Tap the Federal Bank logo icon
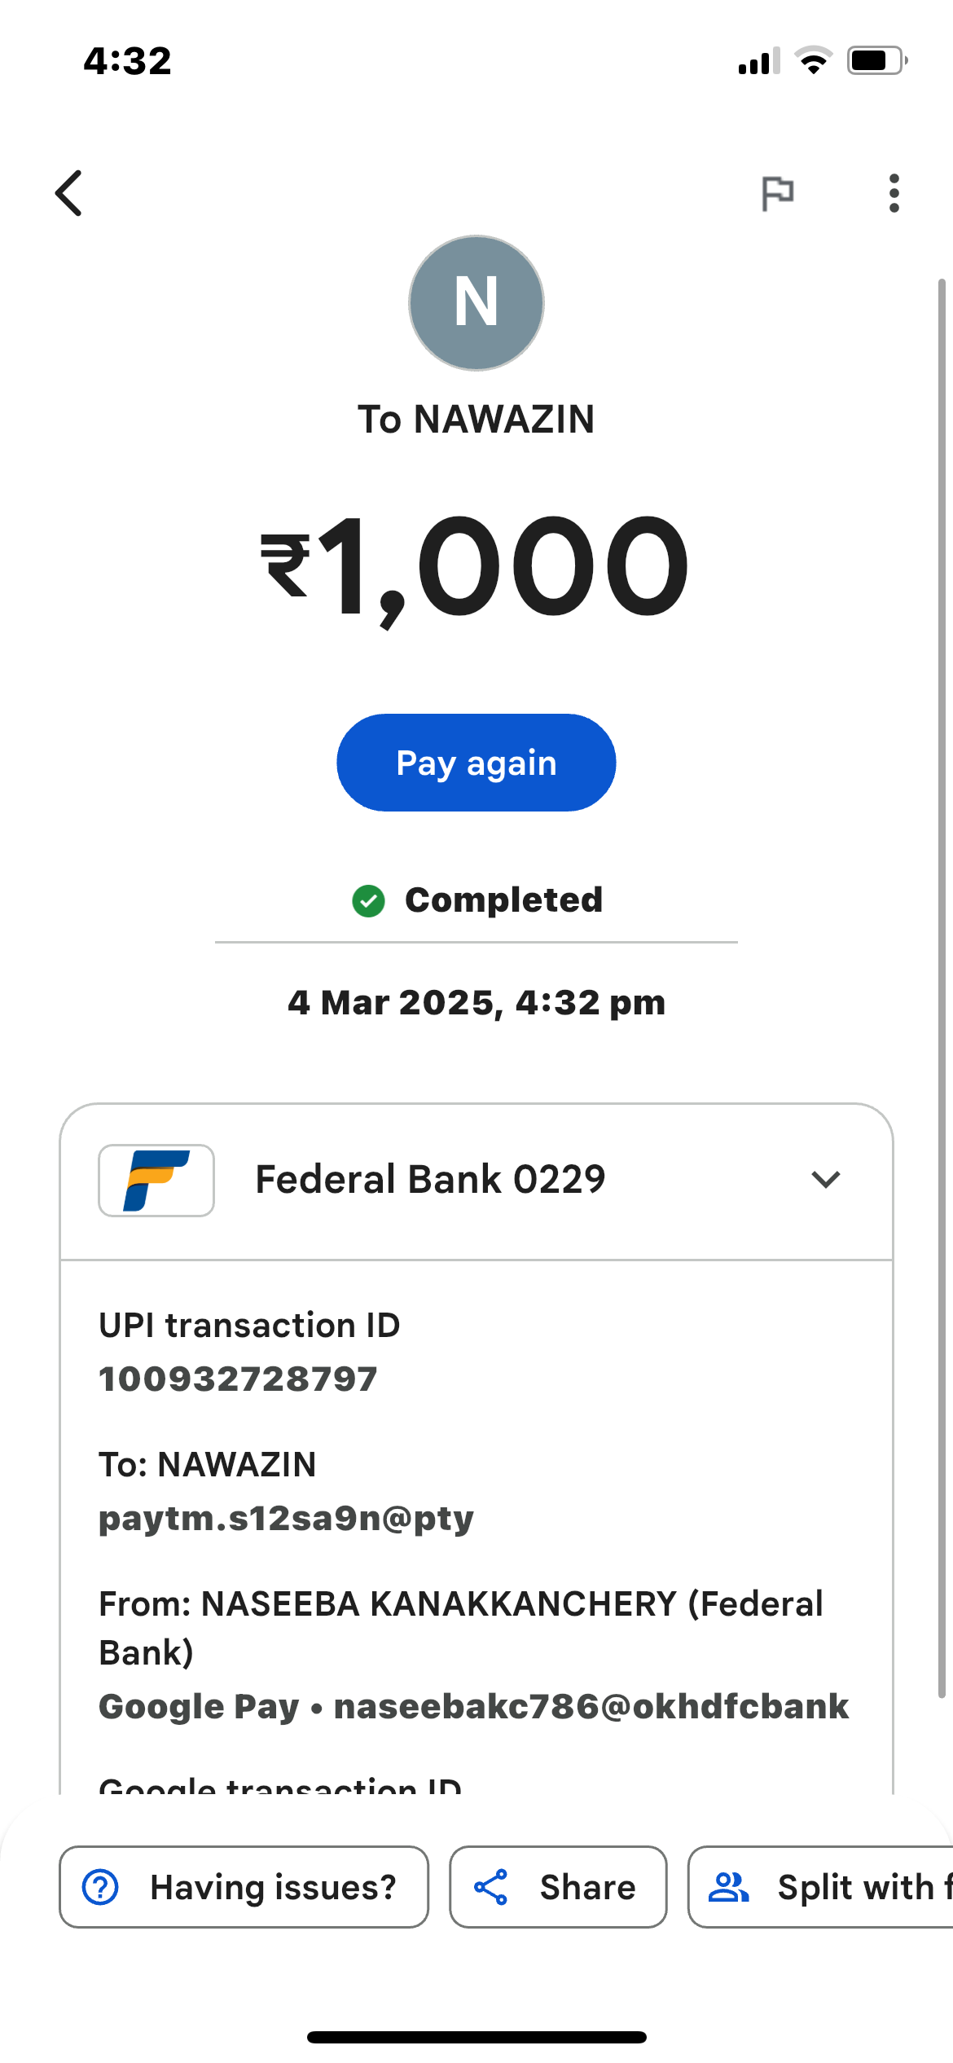This screenshot has width=953, height=2063. pos(156,1181)
